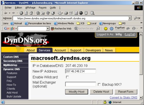This screenshot has width=144, height=105.
Task: Click the Mail Exchanger input field
Action: [x=80, y=84]
